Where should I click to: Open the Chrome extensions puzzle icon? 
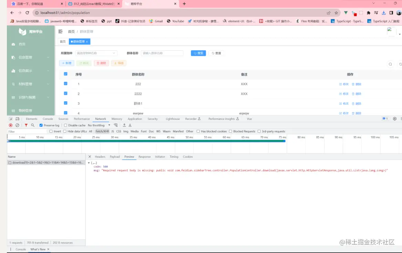[368, 13]
